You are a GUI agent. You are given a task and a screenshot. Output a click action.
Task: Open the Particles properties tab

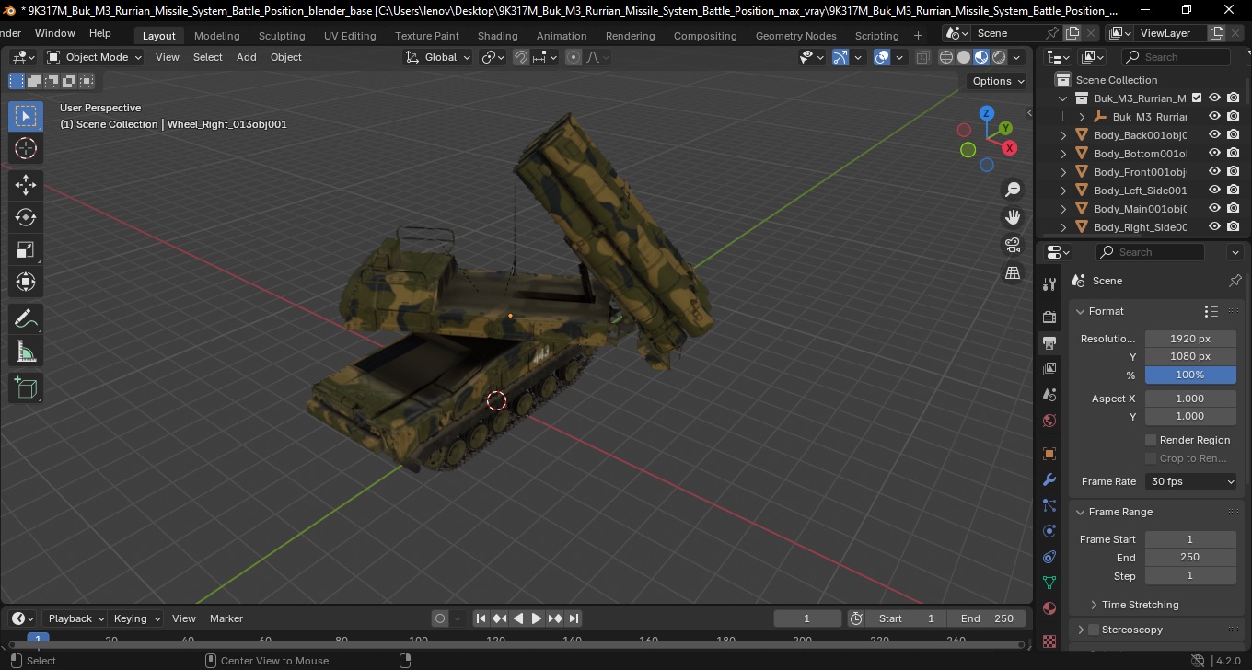(x=1049, y=505)
